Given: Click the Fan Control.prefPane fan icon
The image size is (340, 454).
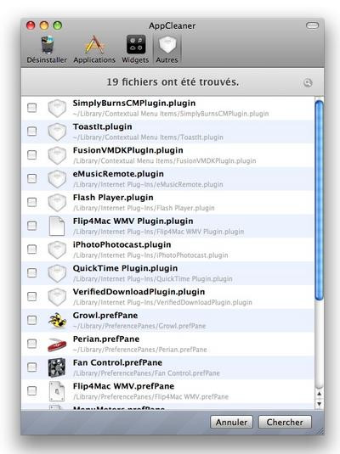Looking at the screenshot, I should coord(57,367).
